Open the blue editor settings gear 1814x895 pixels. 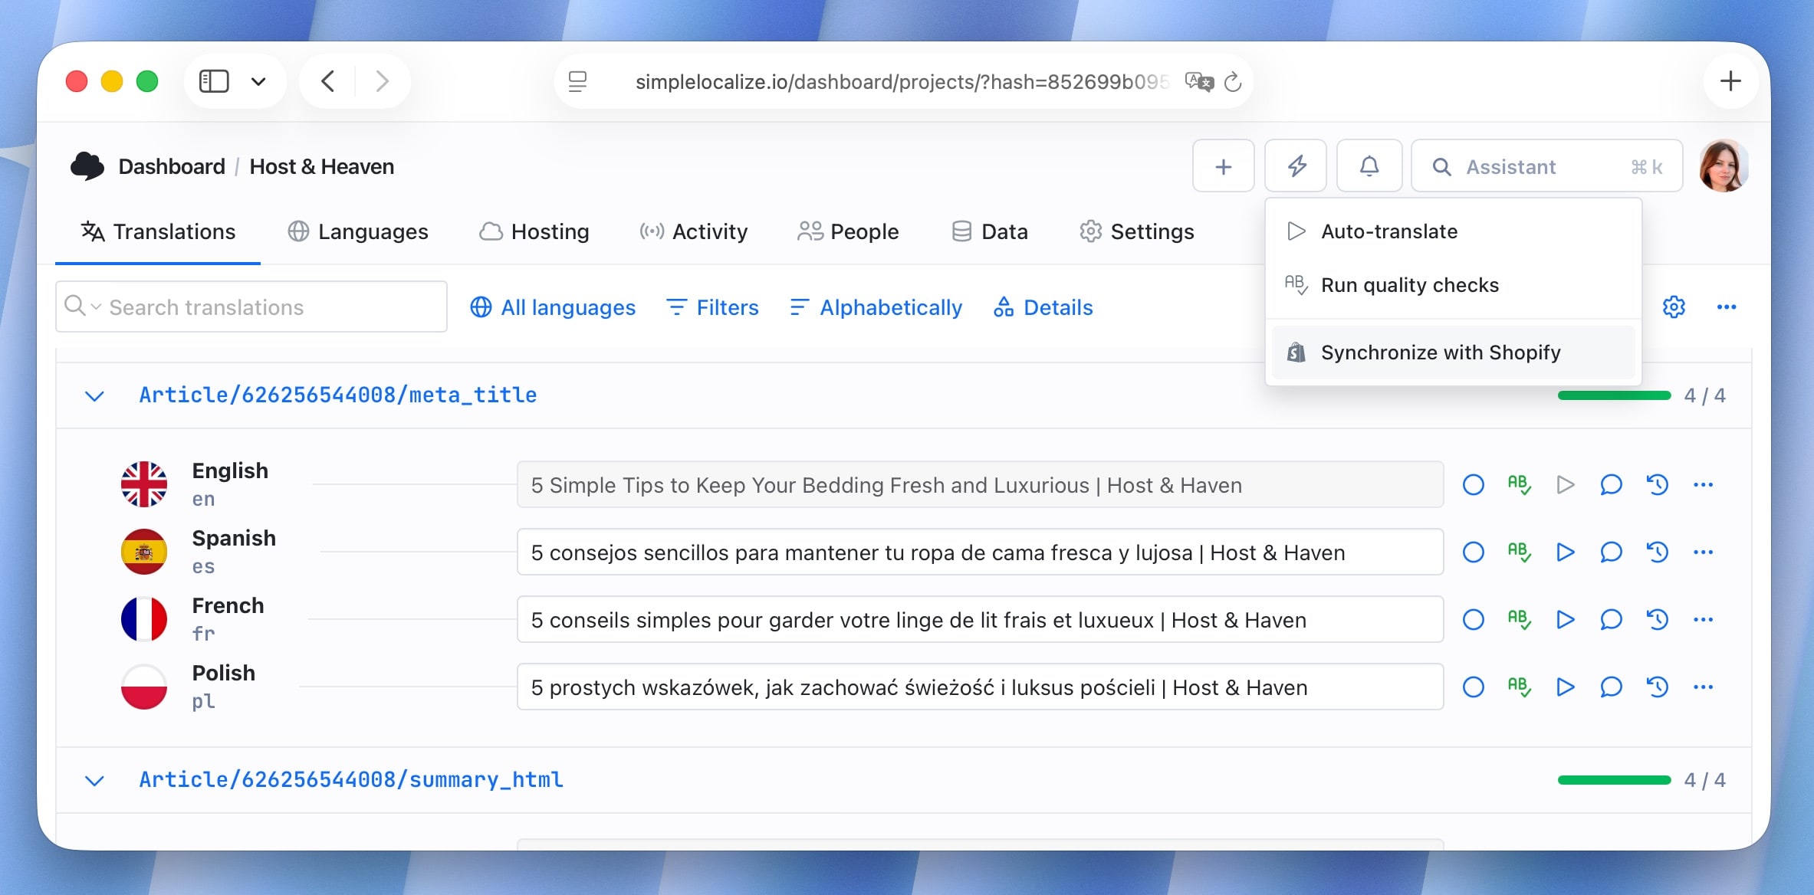[x=1673, y=307]
